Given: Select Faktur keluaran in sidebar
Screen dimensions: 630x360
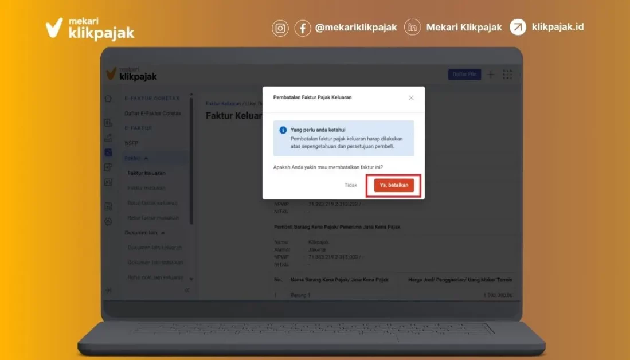Looking at the screenshot, I should click(146, 173).
